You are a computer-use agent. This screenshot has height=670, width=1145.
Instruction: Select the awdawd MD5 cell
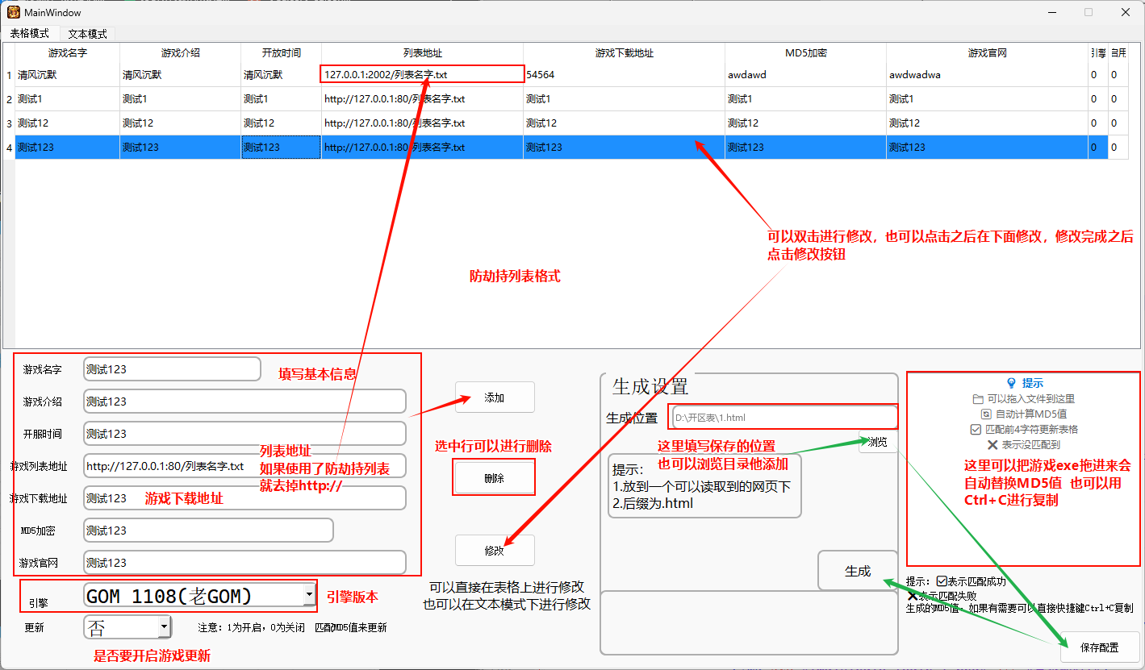click(x=806, y=75)
